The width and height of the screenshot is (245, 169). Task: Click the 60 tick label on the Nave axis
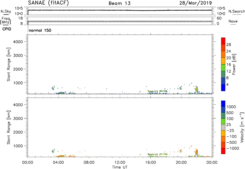tap(219, 18)
